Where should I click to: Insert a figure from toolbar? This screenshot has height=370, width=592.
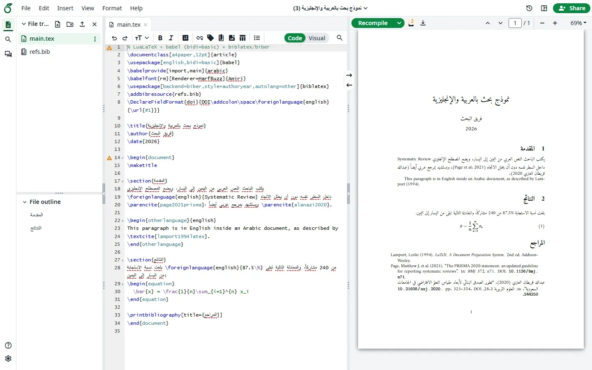tap(232, 38)
